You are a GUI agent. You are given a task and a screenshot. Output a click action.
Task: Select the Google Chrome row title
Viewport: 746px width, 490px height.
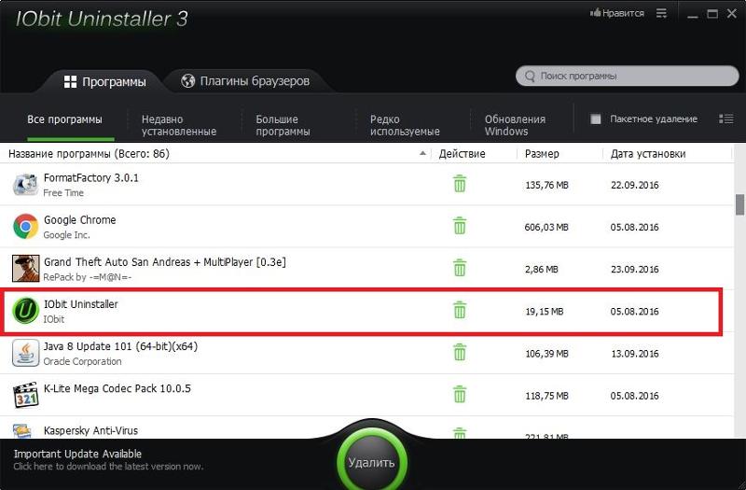80,220
